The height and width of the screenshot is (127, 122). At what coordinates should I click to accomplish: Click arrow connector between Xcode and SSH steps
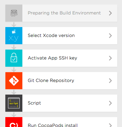click(14, 47)
